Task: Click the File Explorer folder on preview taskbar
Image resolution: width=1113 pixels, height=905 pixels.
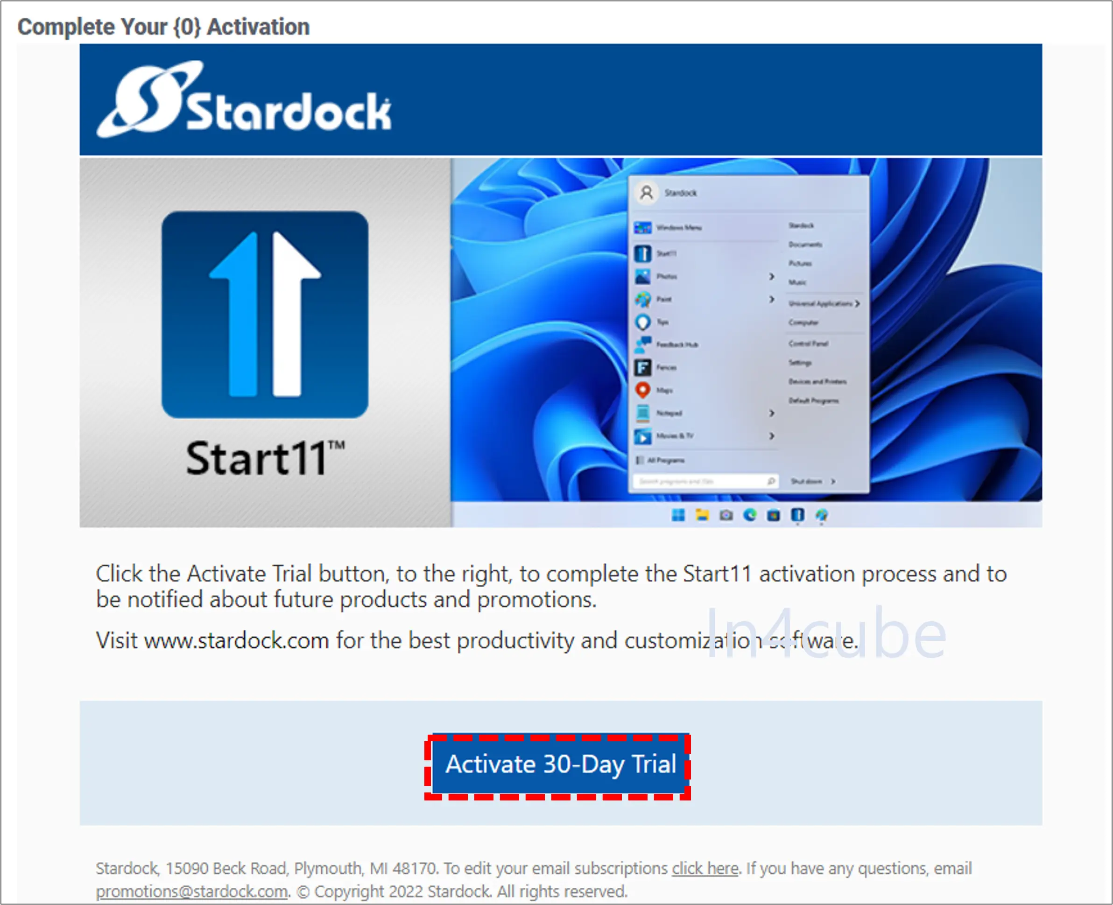Action: pyautogui.click(x=702, y=515)
